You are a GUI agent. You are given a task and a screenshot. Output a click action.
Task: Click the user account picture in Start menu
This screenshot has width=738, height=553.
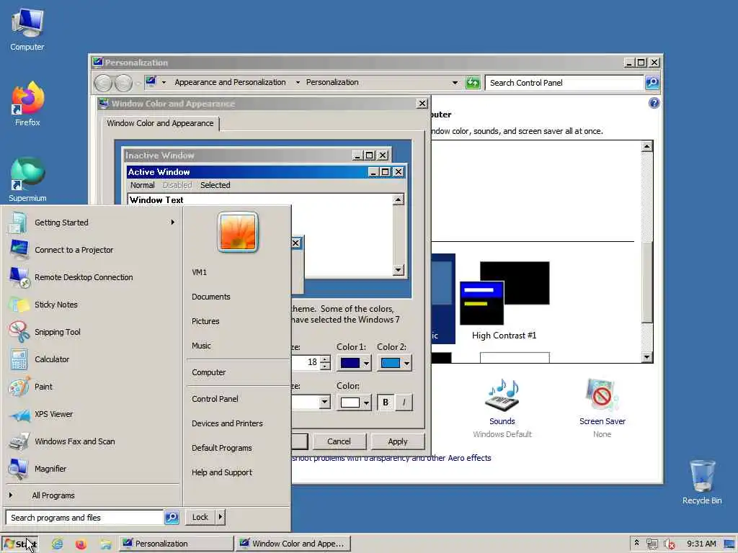pyautogui.click(x=238, y=232)
